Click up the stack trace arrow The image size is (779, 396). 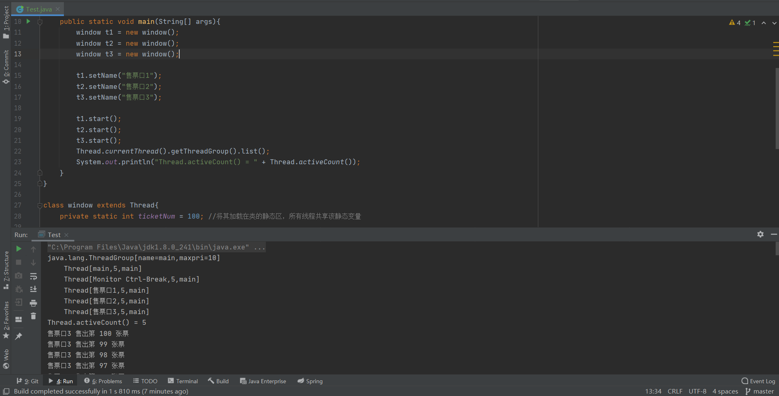pos(33,249)
